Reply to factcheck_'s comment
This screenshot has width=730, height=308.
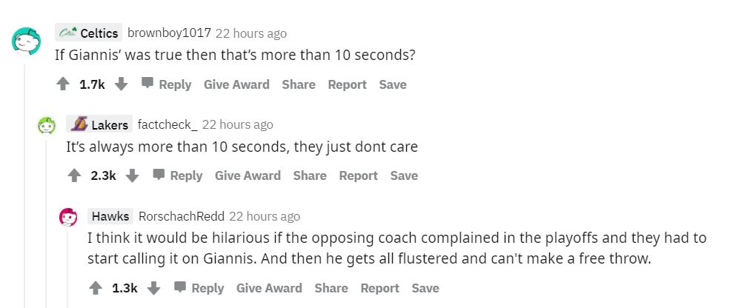(178, 175)
